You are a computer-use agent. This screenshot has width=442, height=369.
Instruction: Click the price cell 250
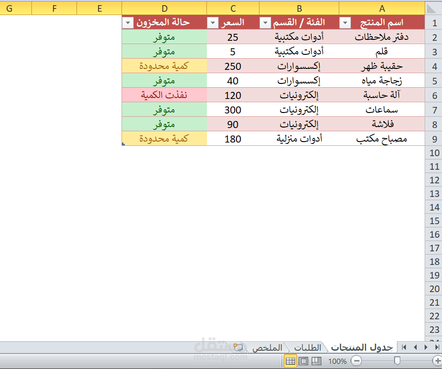point(233,66)
